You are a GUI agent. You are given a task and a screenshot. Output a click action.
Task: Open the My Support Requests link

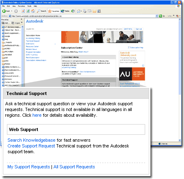coord(29,167)
